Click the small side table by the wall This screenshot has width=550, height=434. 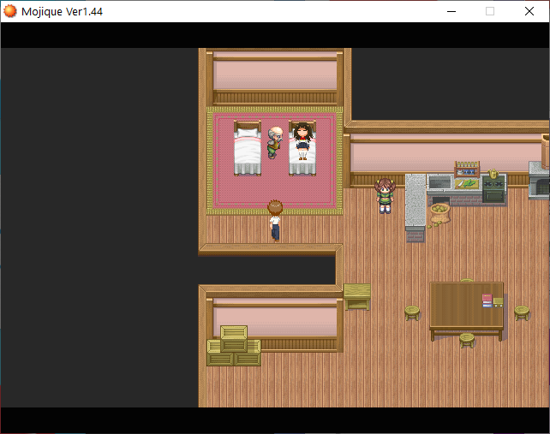tap(357, 295)
